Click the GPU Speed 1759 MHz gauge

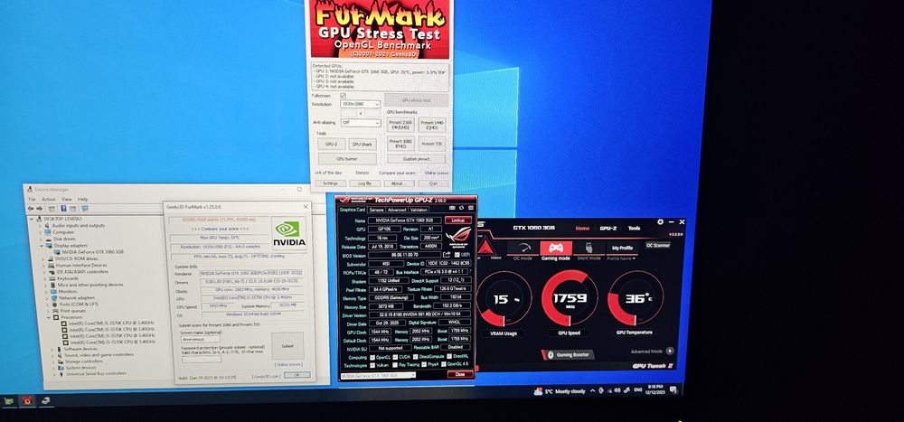point(570,298)
